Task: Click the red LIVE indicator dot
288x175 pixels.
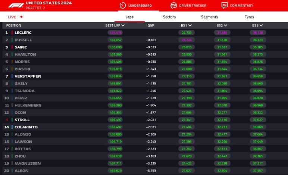Action: (x=21, y=17)
